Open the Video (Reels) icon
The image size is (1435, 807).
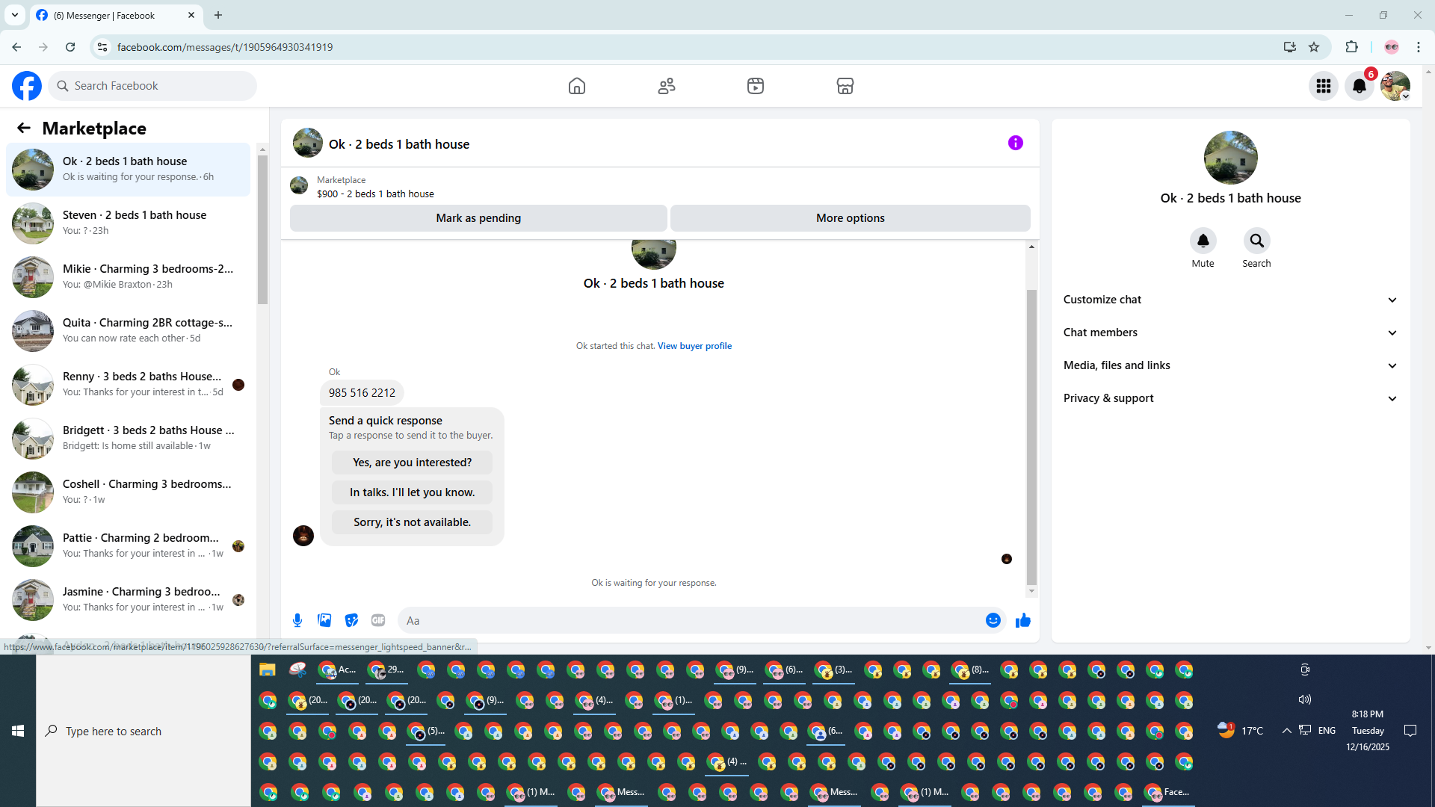tap(756, 86)
